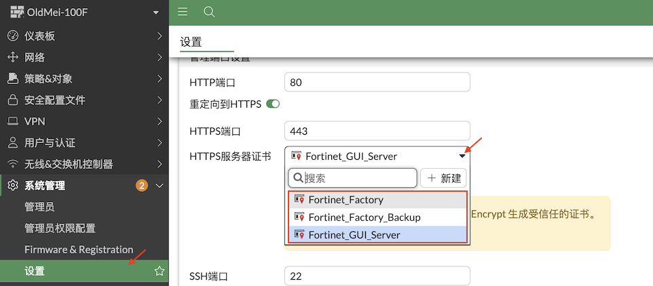The image size is (653, 286).
Task: Click the security profiles lock icon
Action: (x=14, y=100)
